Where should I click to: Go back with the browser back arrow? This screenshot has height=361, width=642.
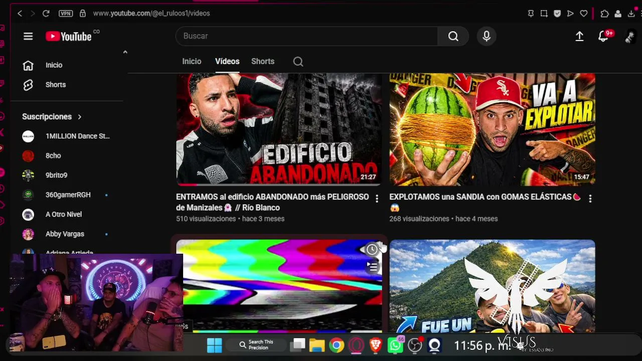pyautogui.click(x=20, y=14)
